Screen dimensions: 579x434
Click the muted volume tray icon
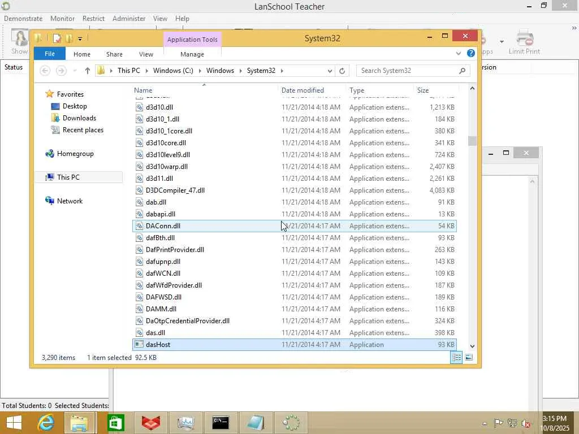tap(525, 423)
